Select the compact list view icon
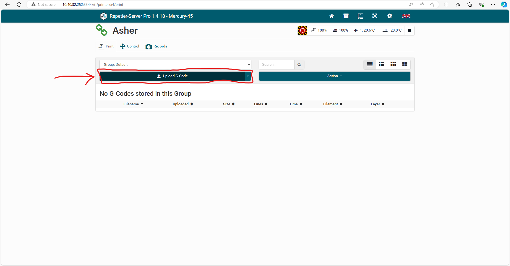This screenshot has height=266, width=510. click(x=370, y=64)
